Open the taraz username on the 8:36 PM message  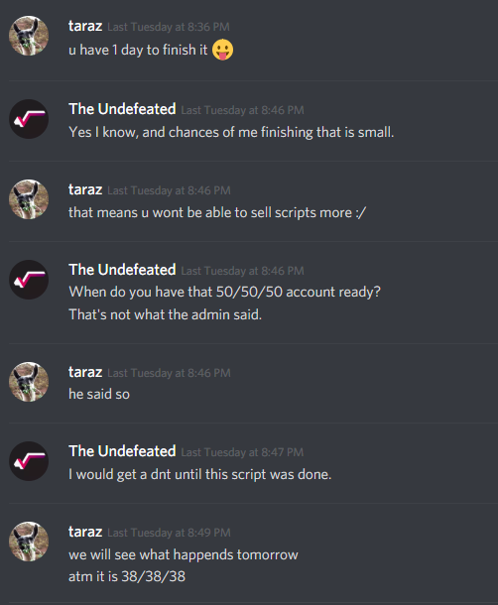click(85, 26)
